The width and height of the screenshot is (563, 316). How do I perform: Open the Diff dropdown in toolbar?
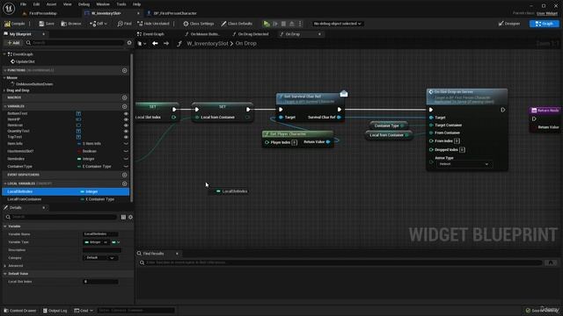tap(98, 24)
